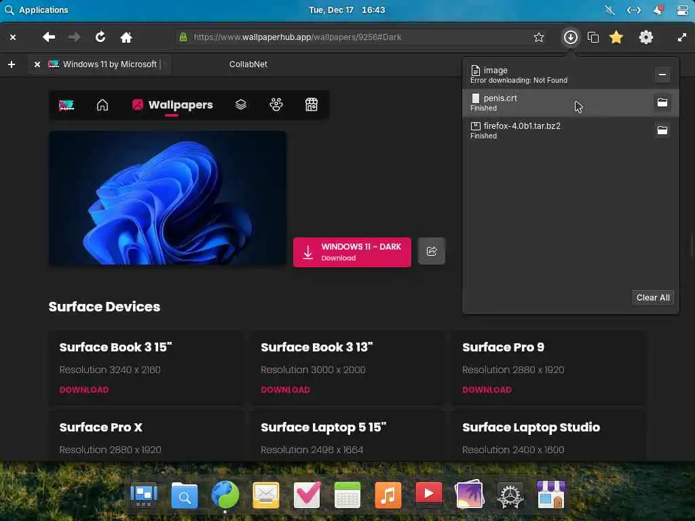Open the browser home page
This screenshot has width=695, height=521.
[x=126, y=37]
